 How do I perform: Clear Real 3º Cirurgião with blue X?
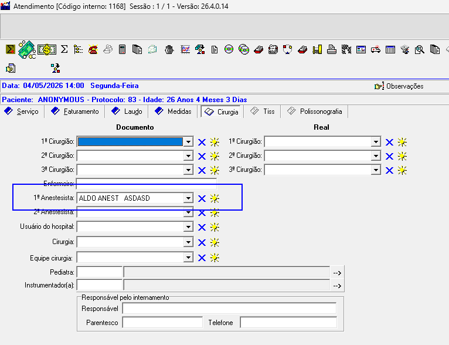[389, 170]
